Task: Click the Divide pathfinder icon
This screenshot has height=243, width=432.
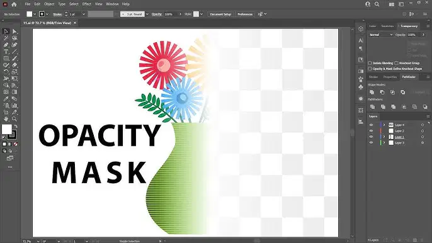Action: pos(373,106)
